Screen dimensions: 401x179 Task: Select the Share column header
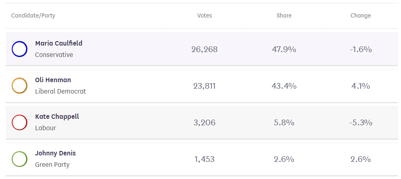[284, 15]
